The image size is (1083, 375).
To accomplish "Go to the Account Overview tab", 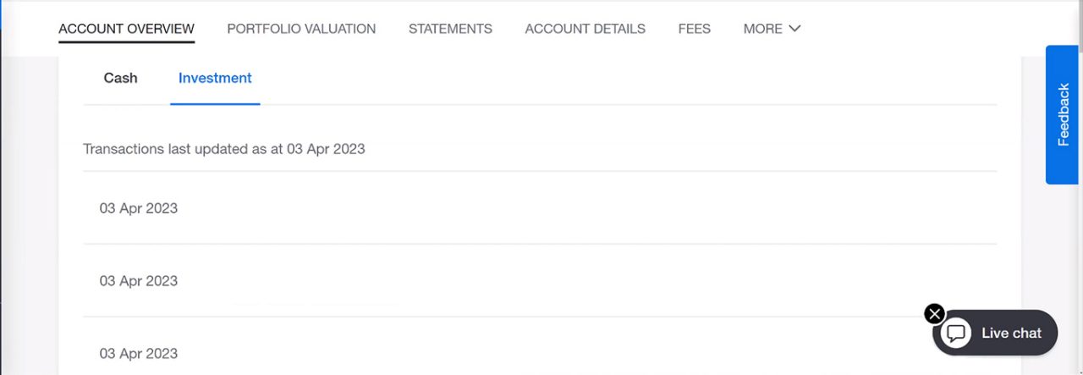I will click(x=126, y=29).
